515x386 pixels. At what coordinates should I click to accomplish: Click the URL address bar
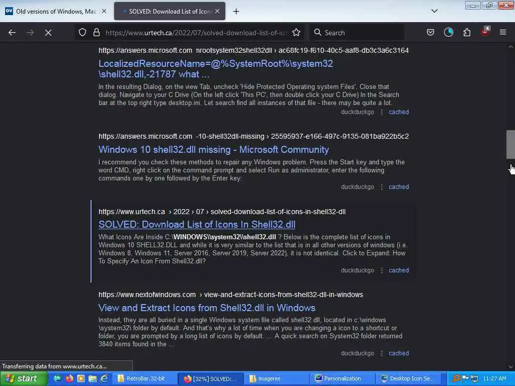click(x=196, y=33)
